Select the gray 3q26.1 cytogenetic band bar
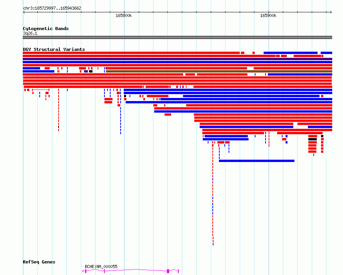This screenshot has height=275, width=343. coord(177,37)
